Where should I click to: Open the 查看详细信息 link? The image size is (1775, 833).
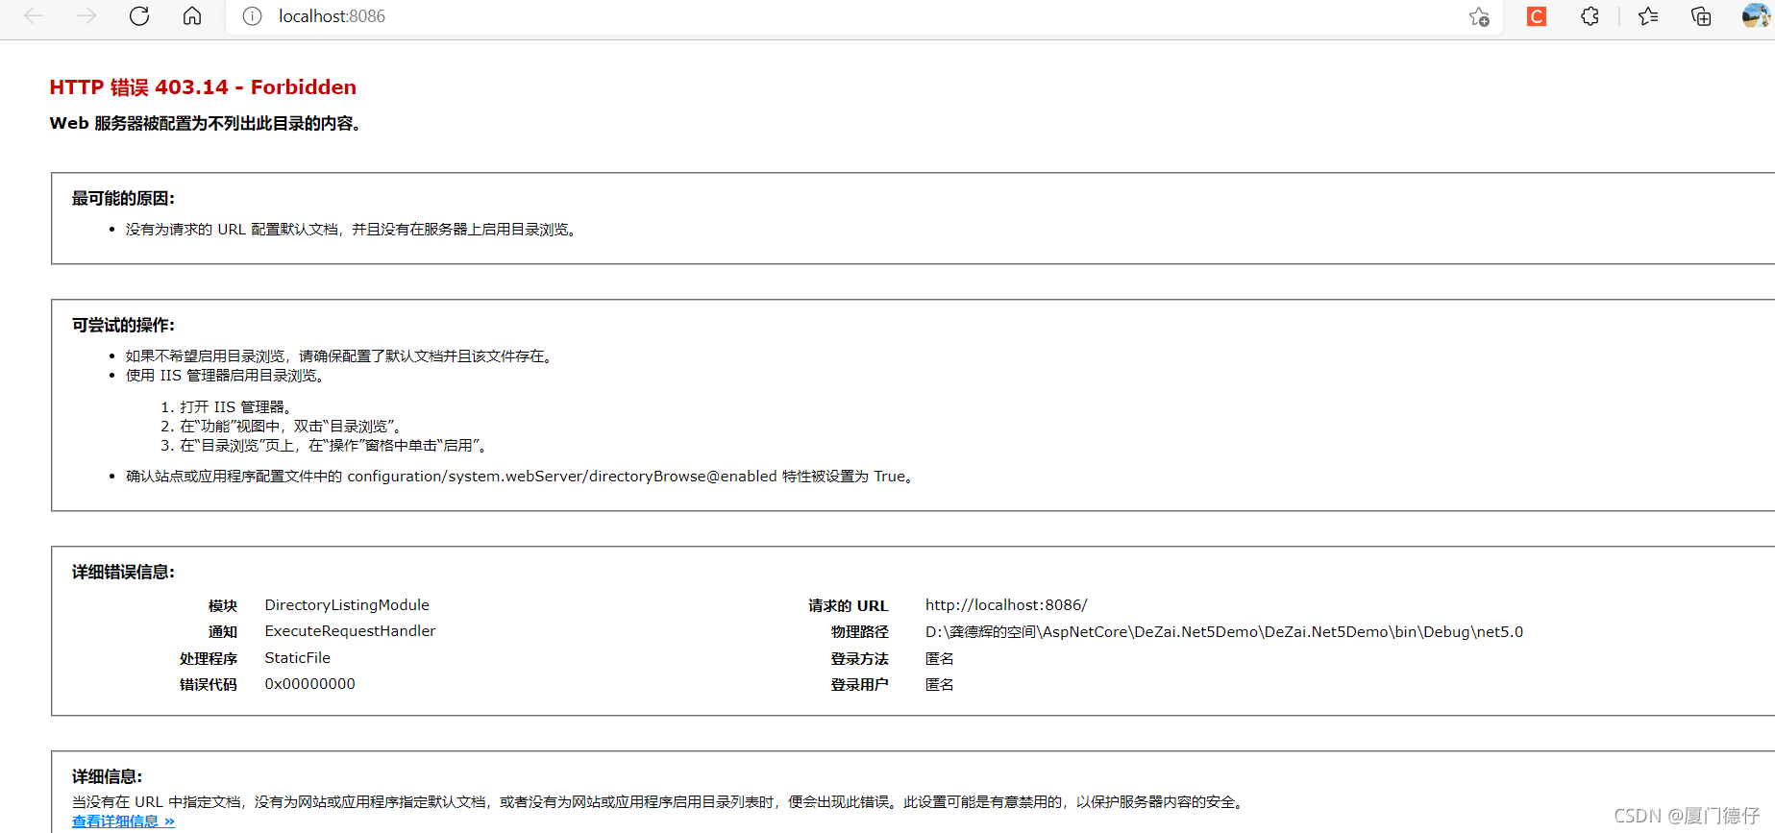(x=123, y=821)
